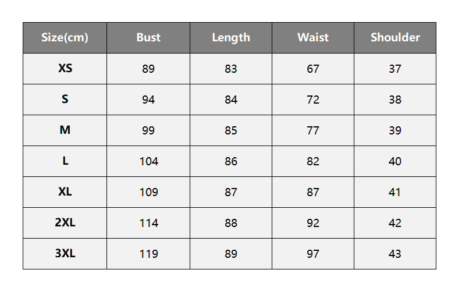Screen dimensions: 455x291
Task: Select the shoulder value 43
Action: point(395,254)
